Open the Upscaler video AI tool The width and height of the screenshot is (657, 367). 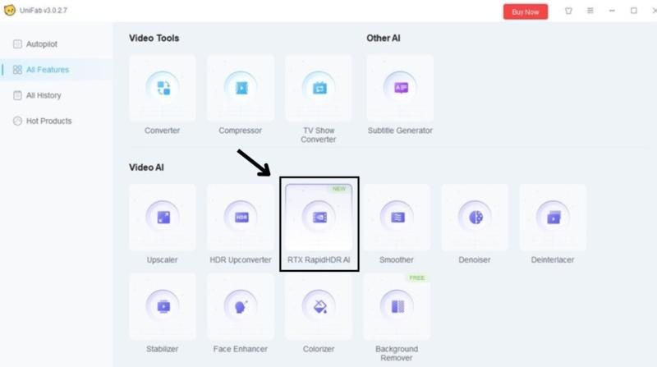162,218
